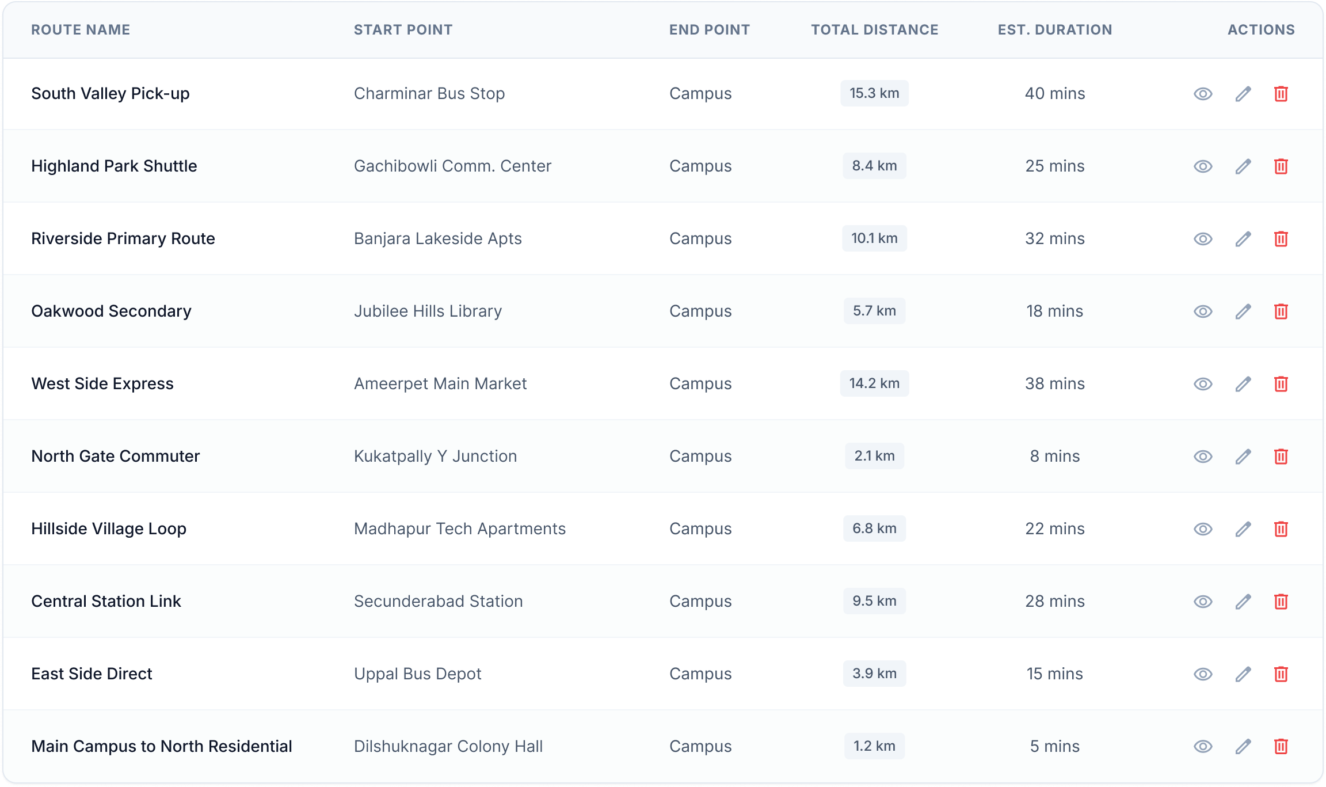Click the Route Name column header
1326x787 pixels.
pyautogui.click(x=81, y=30)
